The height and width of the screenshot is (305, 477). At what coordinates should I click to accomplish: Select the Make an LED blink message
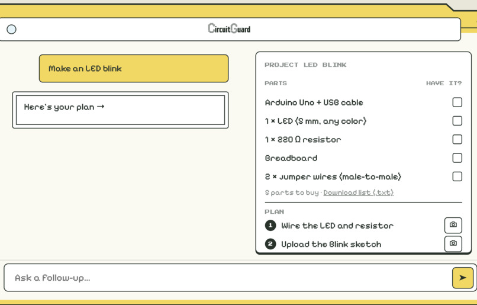(x=134, y=69)
